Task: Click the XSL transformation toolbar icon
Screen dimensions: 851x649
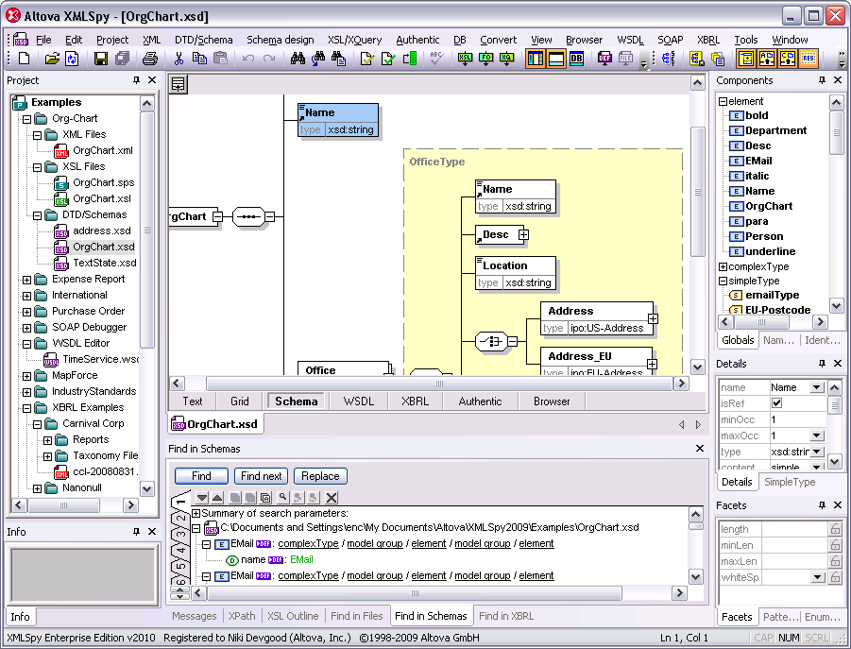Action: [465, 59]
